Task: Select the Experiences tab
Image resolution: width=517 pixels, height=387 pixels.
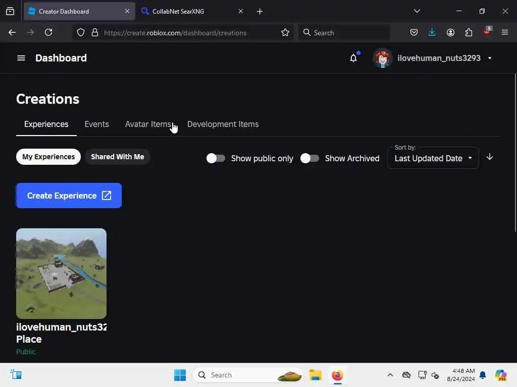Action: [x=46, y=124]
